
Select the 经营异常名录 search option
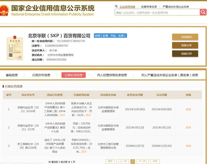(149, 7)
